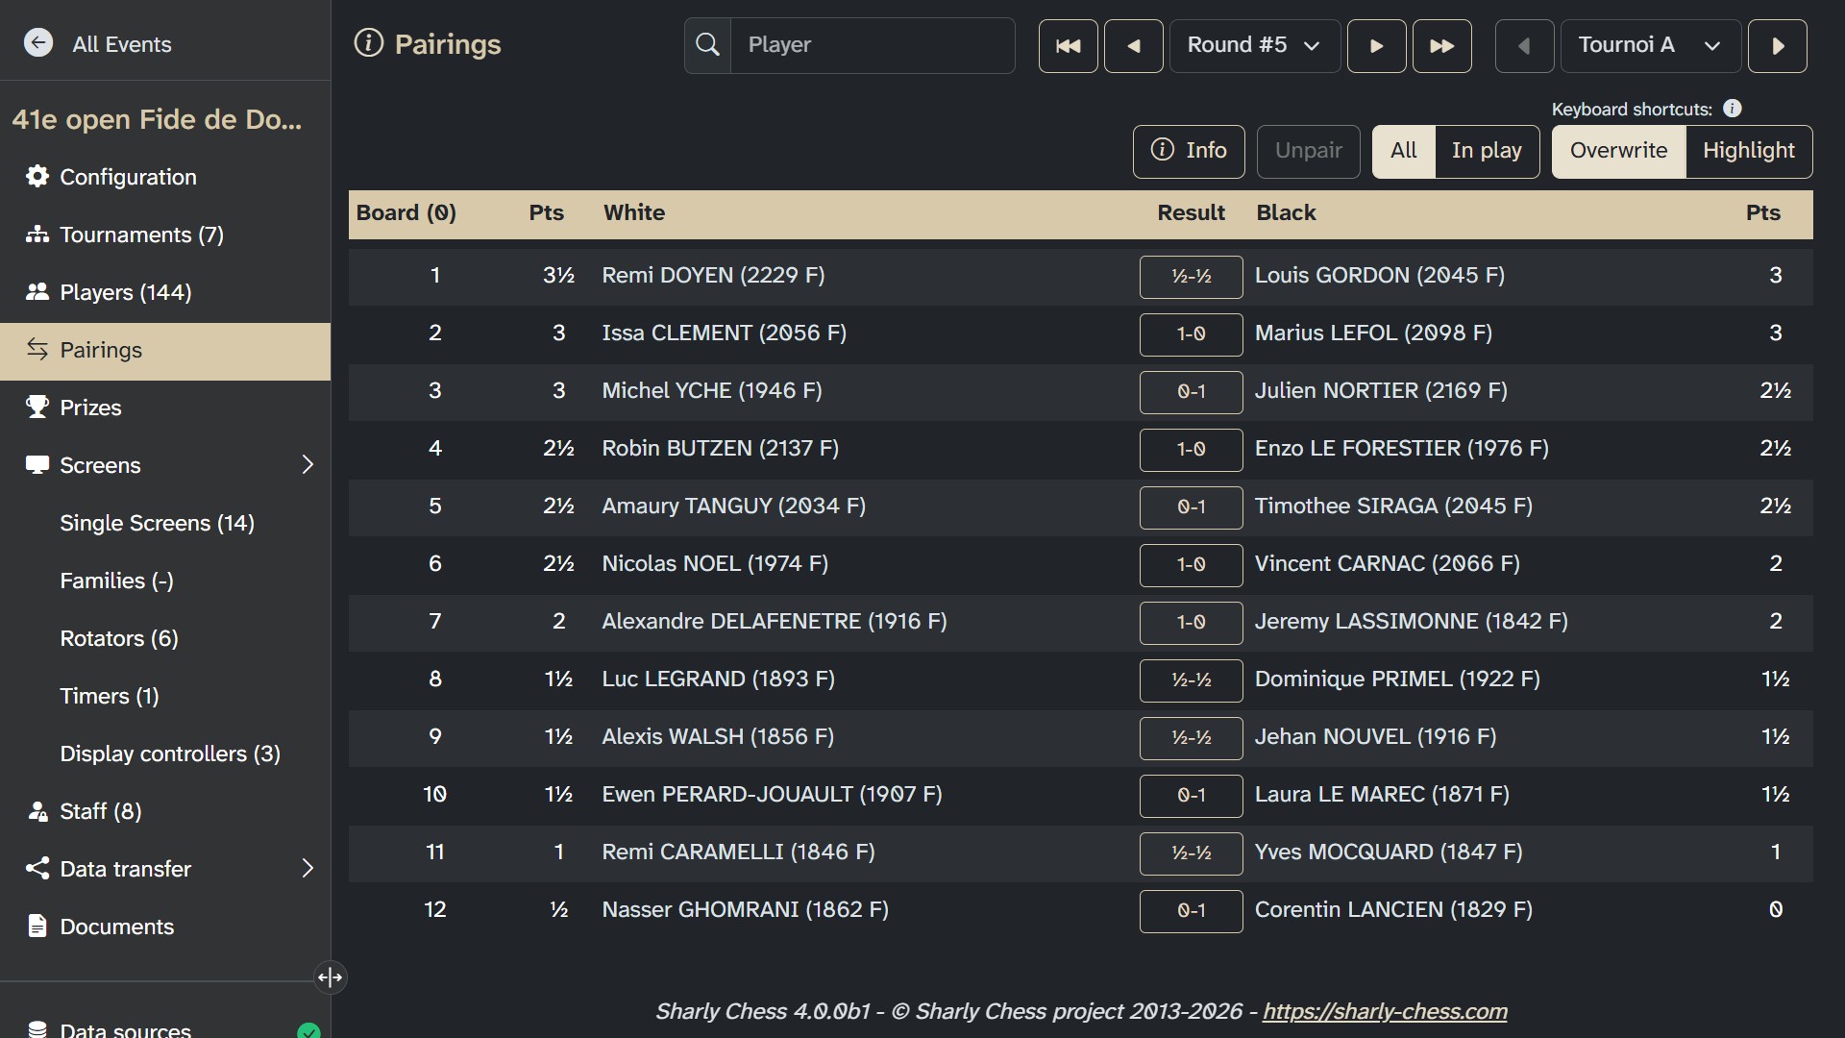
Task: Click the sidebar resize handle icon
Action: click(330, 977)
